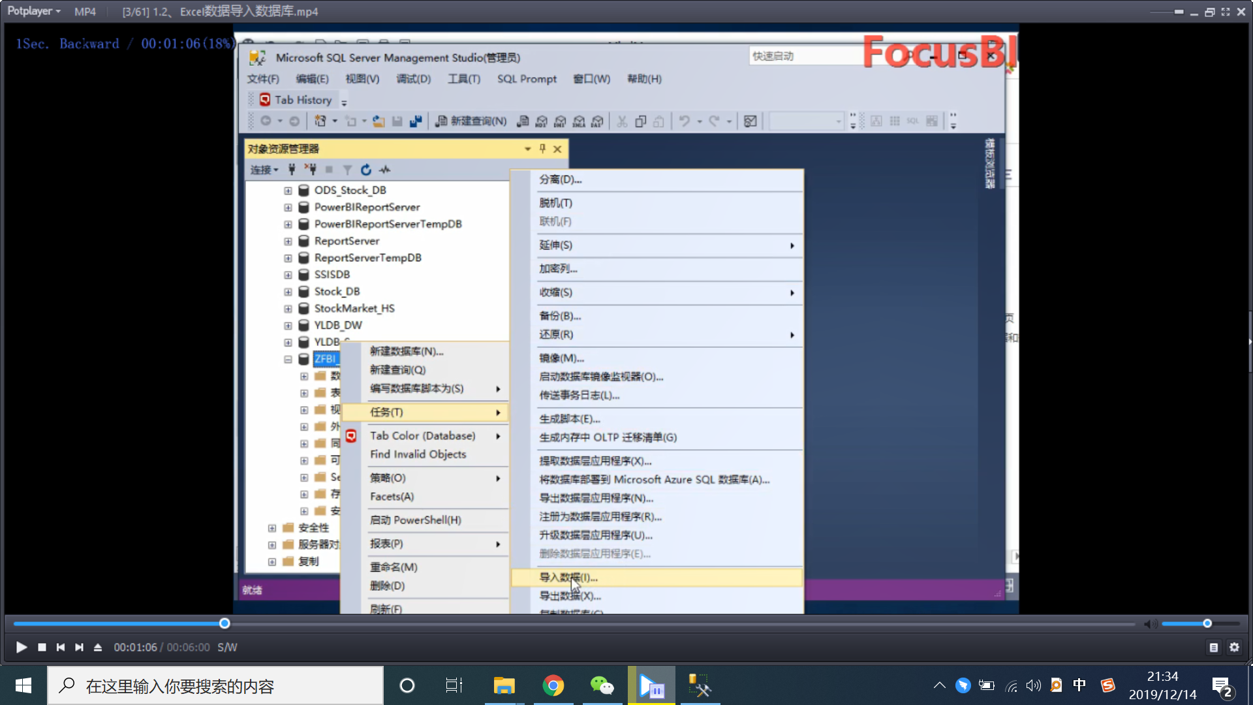
Task: Stop video playback
Action: 42,647
